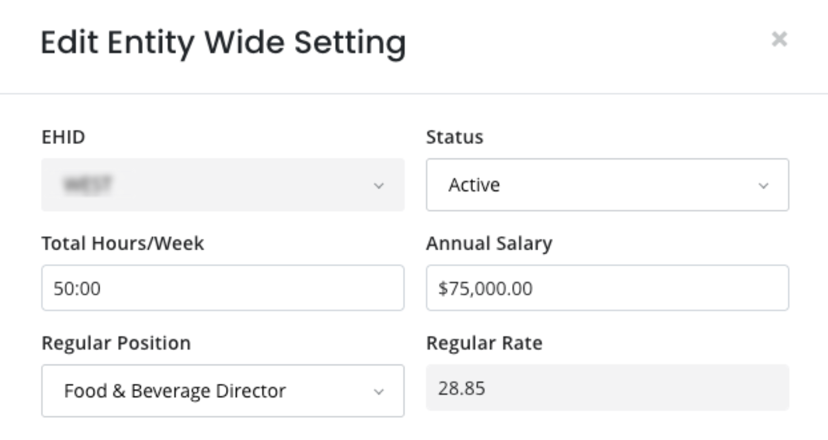Click the "Edit Entity Wide Setting" title
The height and width of the screenshot is (440, 828).
tap(223, 42)
